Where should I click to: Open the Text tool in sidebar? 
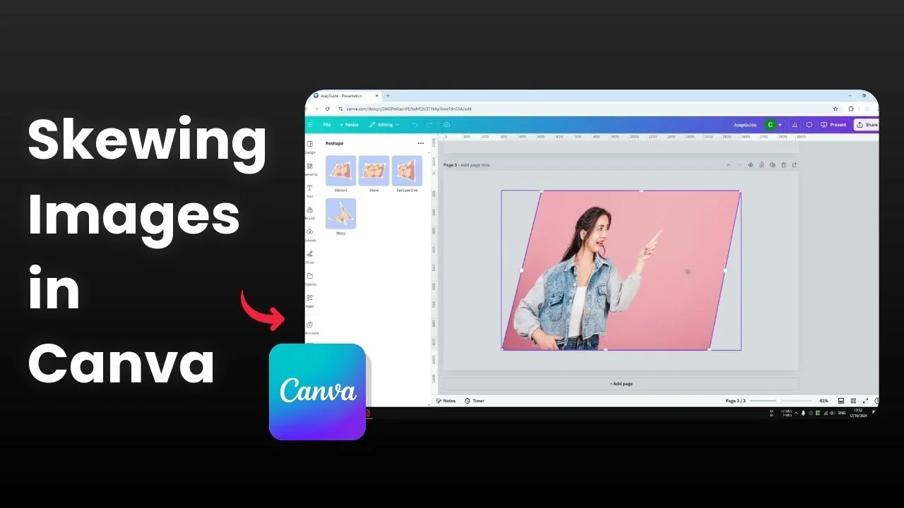(309, 188)
